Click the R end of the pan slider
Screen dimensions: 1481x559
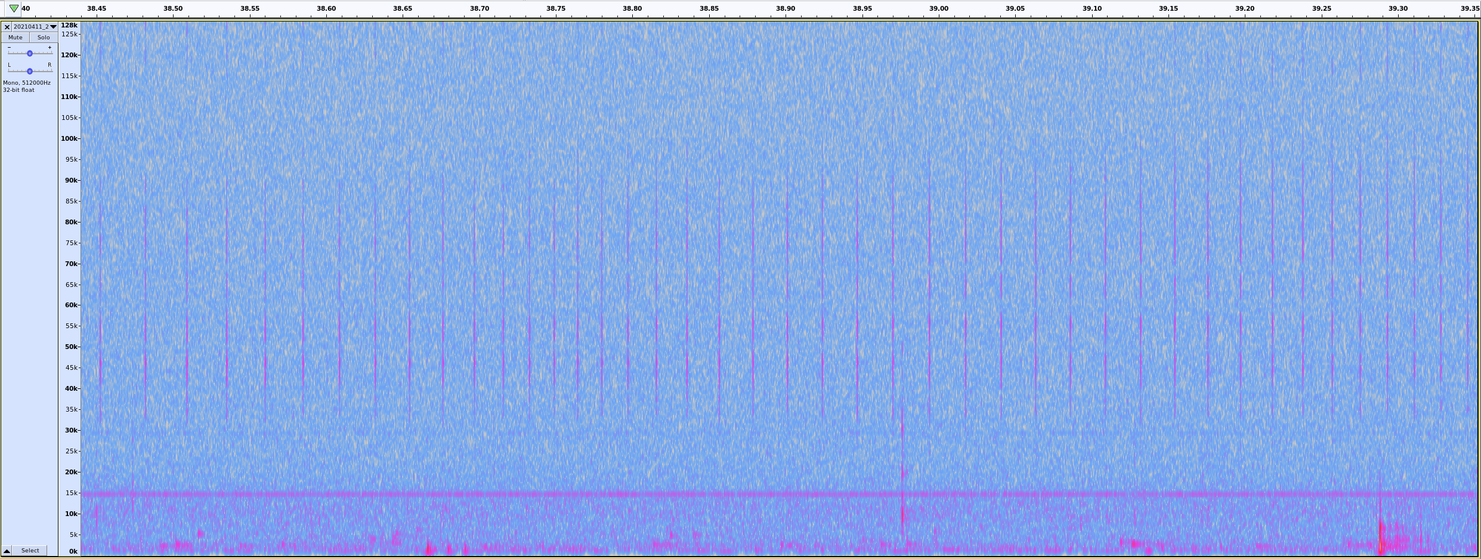click(x=50, y=65)
